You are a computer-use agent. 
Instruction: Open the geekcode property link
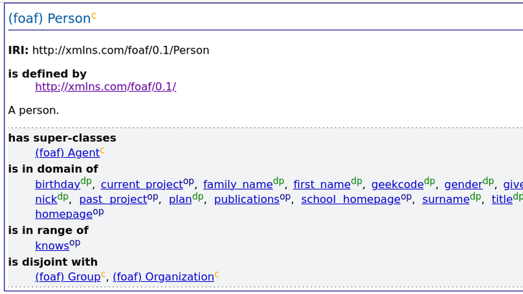pos(397,185)
